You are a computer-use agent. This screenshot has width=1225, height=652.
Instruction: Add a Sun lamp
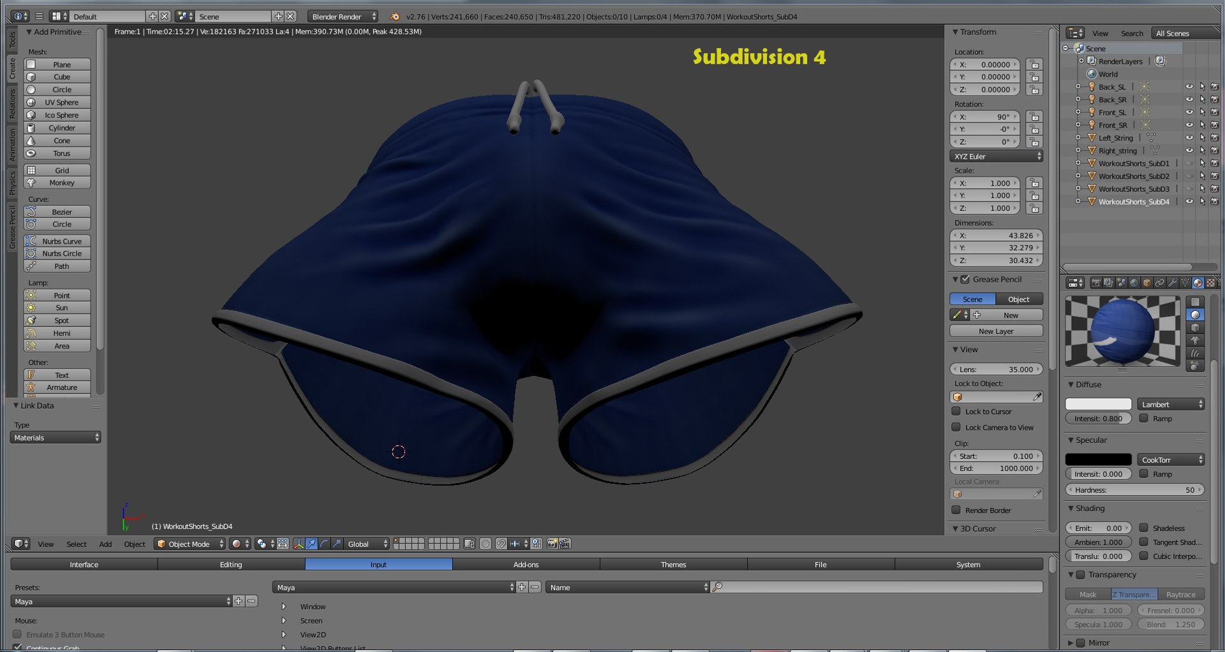pos(57,307)
